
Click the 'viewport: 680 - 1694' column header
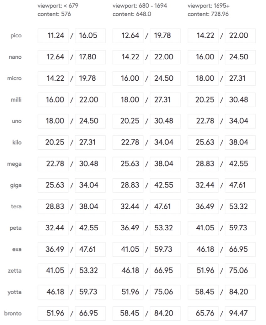pyautogui.click(x=140, y=6)
